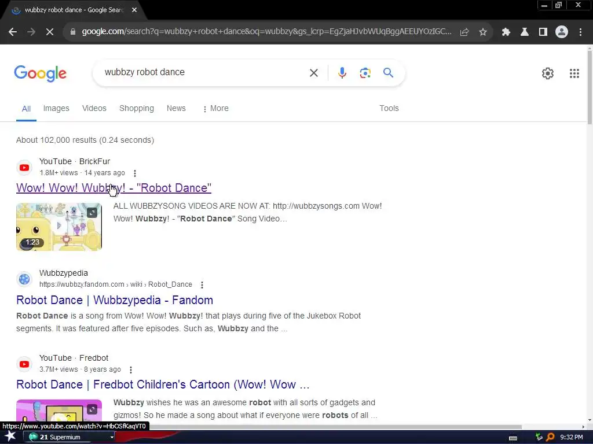Open the flask experiments icon

[525, 32]
